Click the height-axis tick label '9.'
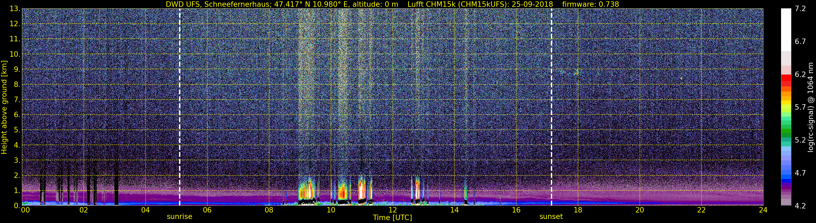This screenshot has height=223, width=816. [x=17, y=69]
